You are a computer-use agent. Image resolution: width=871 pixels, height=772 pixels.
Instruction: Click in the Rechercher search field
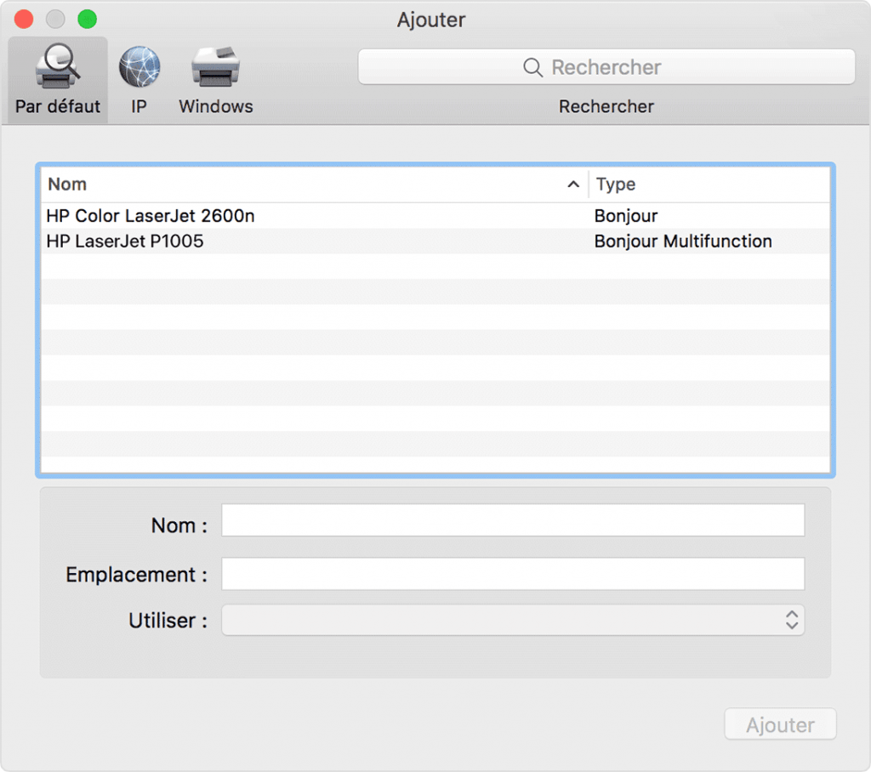pyautogui.click(x=606, y=66)
